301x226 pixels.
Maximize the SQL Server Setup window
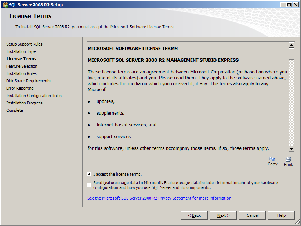[289, 5]
